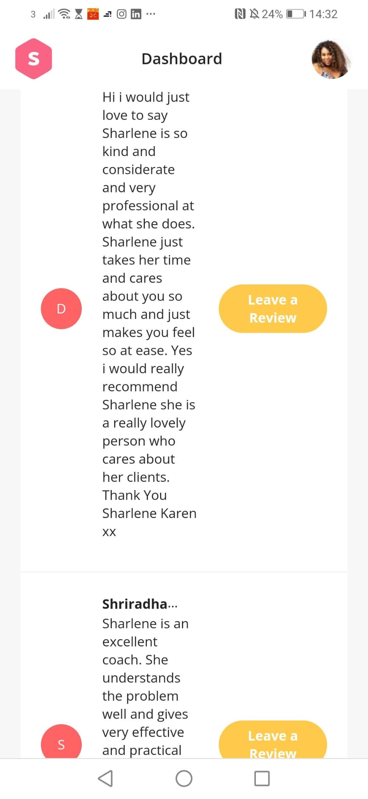The width and height of the screenshot is (368, 799).
Task: Tap the excellent coach review text
Action: [145, 687]
